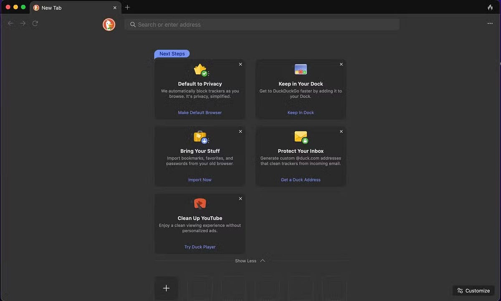Click the DuckDuckGo logo beside the search bar
This screenshot has height=301, width=501.
pos(109,24)
